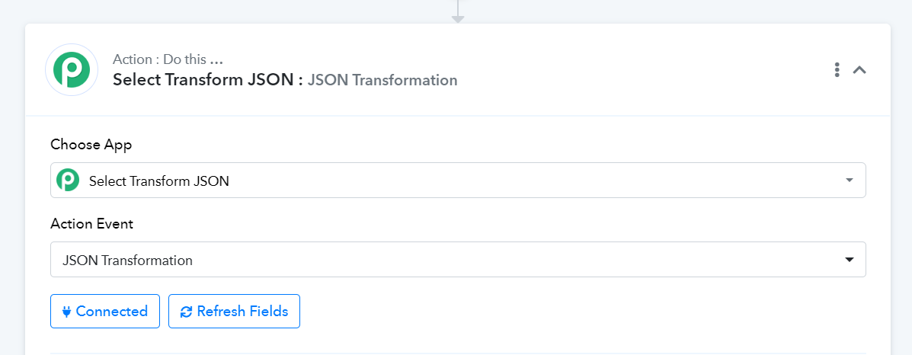This screenshot has height=355, width=912.
Task: Click the circular arrows refresh icon
Action: pyautogui.click(x=186, y=312)
